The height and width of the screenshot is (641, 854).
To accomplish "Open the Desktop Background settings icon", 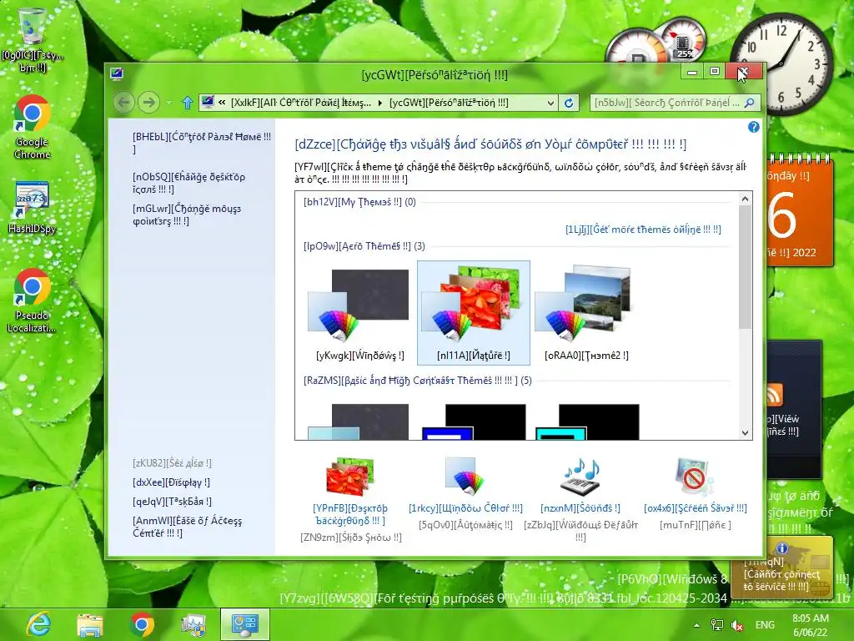I will point(350,477).
